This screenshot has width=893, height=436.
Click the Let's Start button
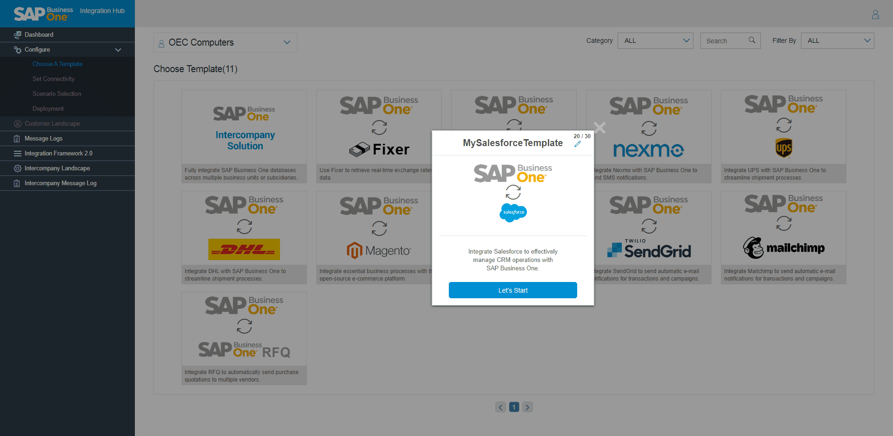513,290
